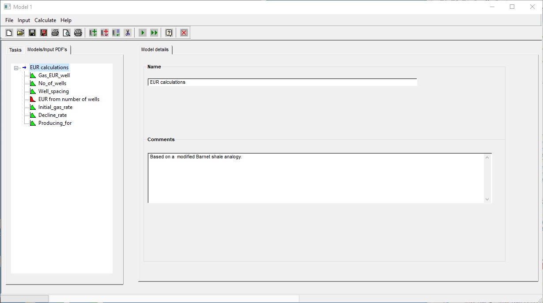Select the red EUR from number of wells item

click(68, 99)
